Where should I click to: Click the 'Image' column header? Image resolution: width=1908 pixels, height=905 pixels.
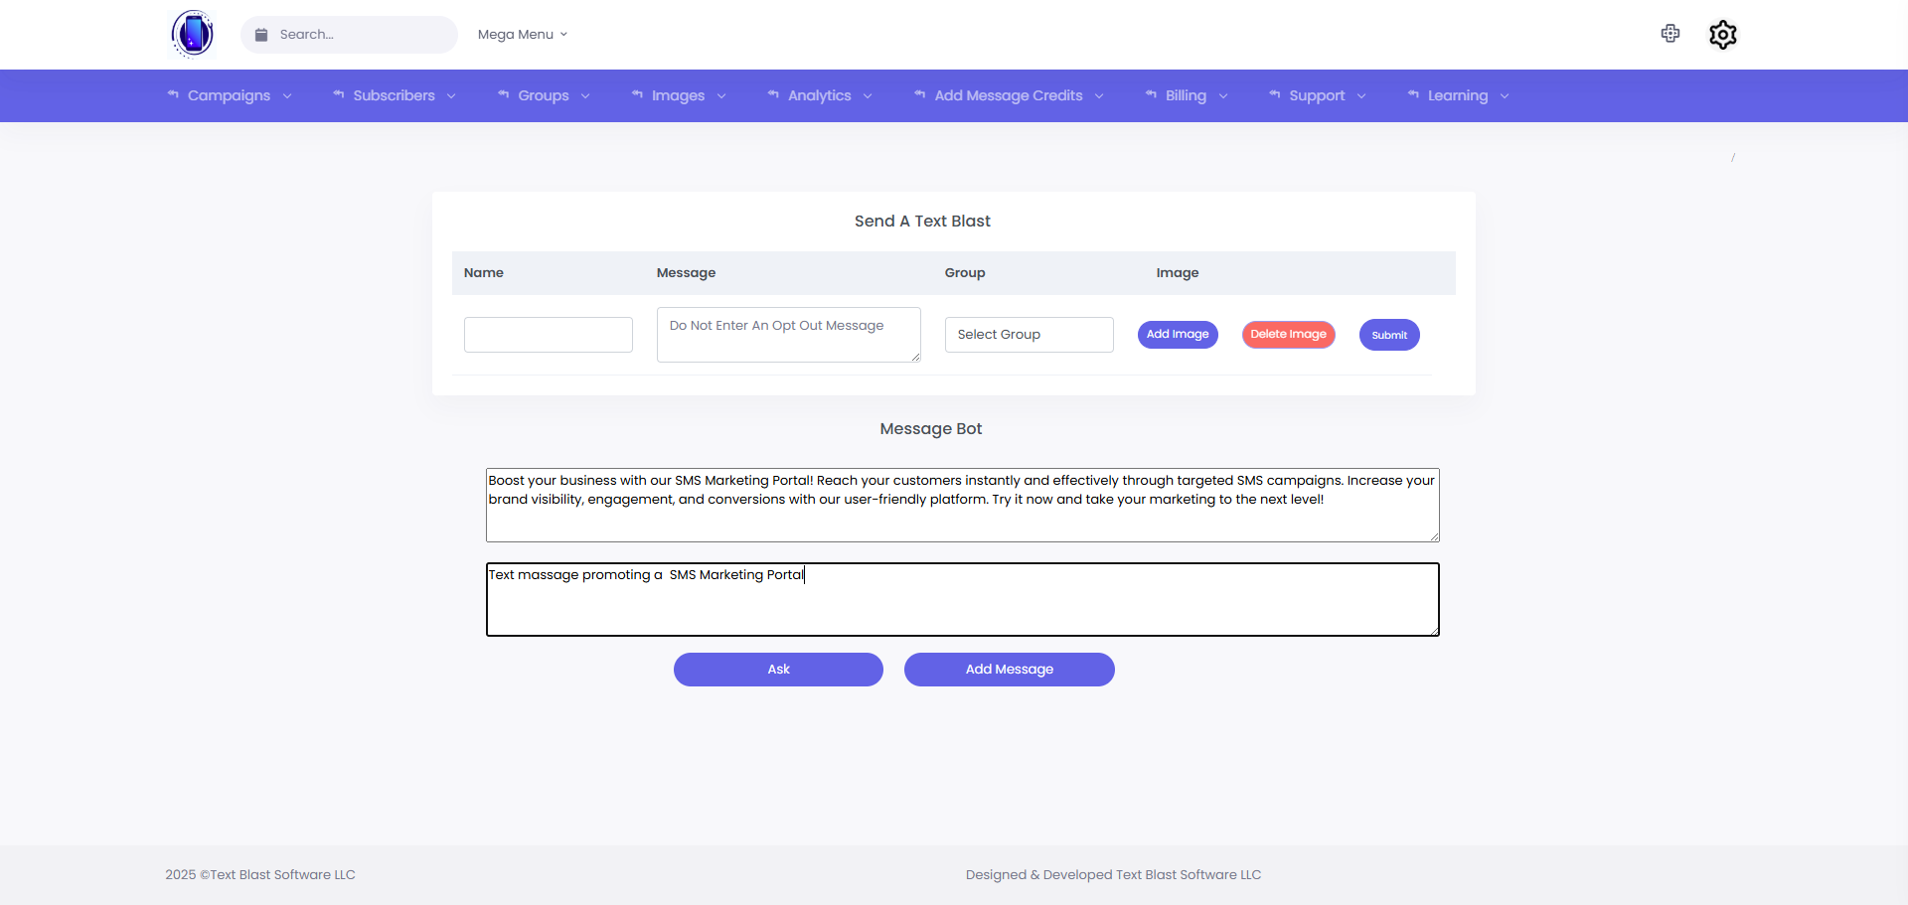[1178, 273]
